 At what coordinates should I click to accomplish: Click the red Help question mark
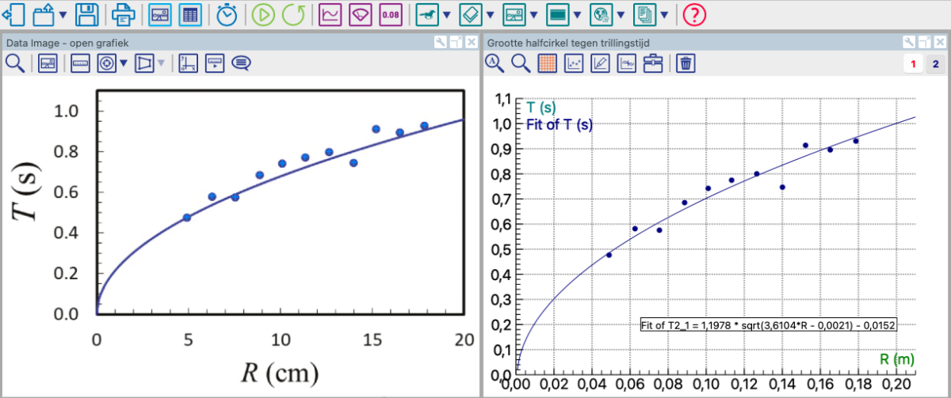[x=693, y=14]
